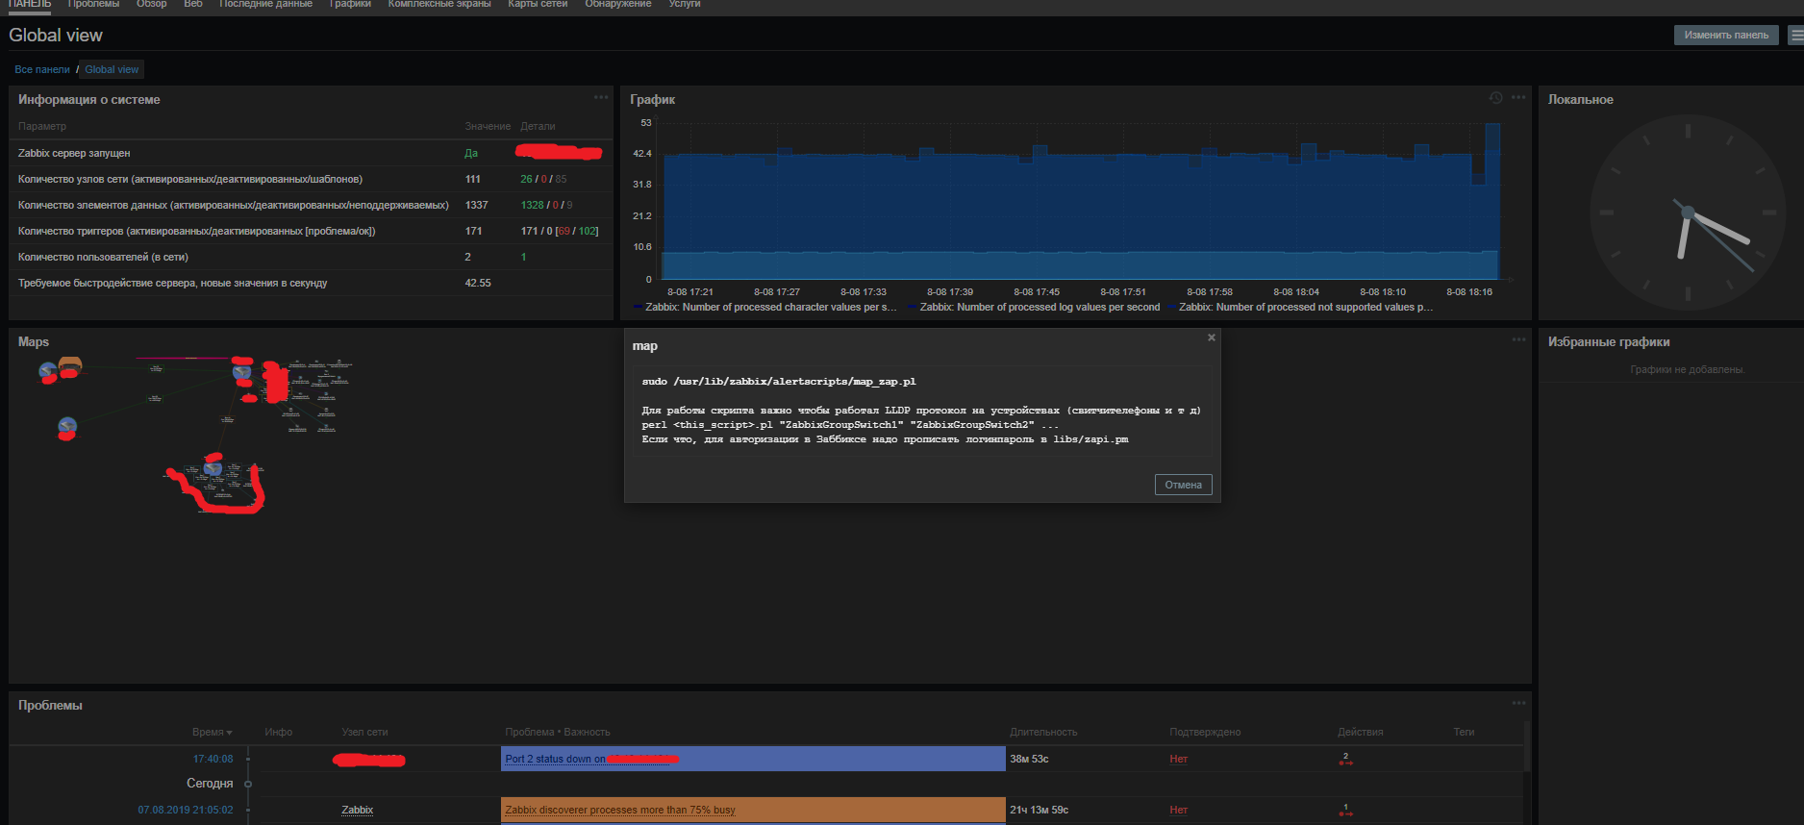Click the hamburger menu icon beside Изменить панель
1804x825 pixels.
1795,35
